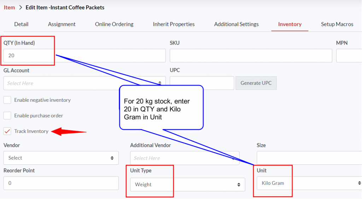Open the Setup Macros tab
The width and height of the screenshot is (362, 199).
[x=337, y=24]
